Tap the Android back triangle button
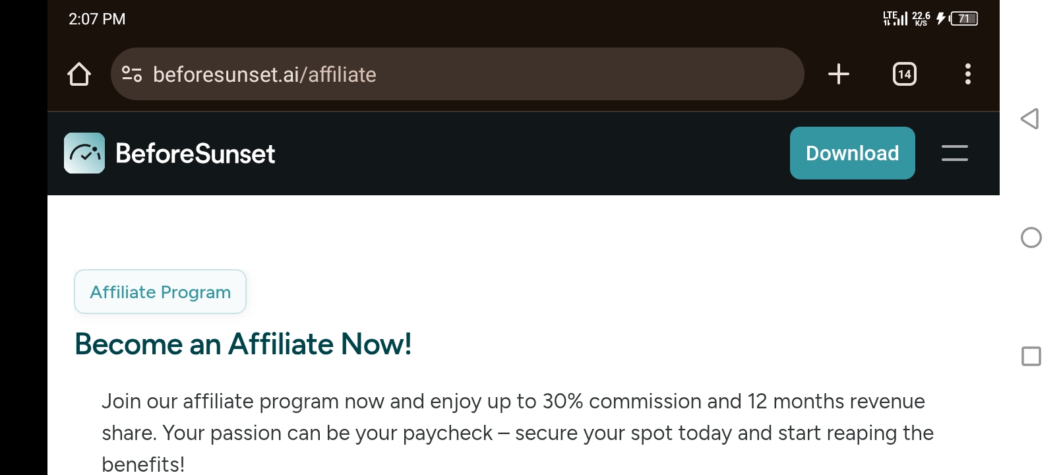 tap(1030, 119)
